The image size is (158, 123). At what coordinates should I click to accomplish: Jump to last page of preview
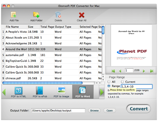152,71
